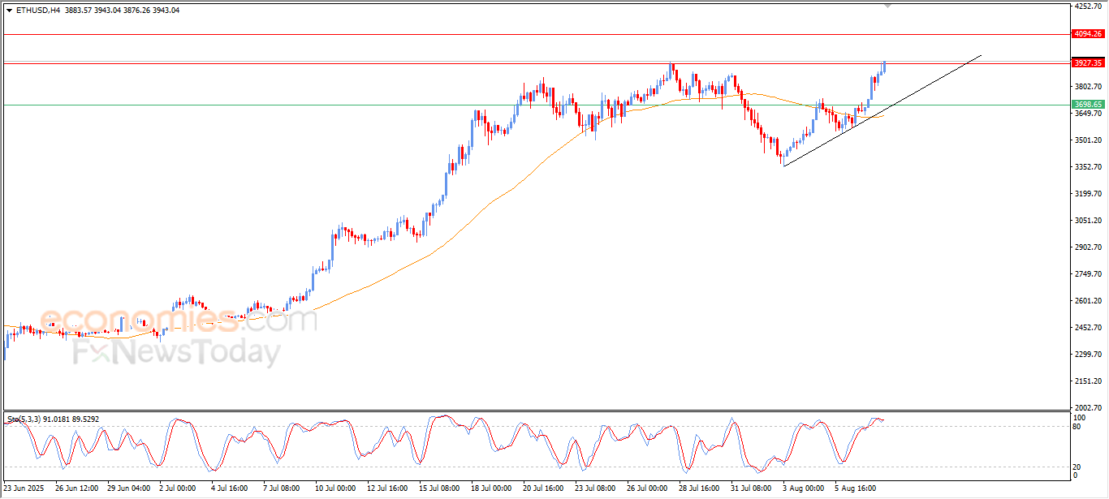Viewport: 1109px width, 499px height.
Task: Select the red 3927.35 price tag
Action: 1088,62
